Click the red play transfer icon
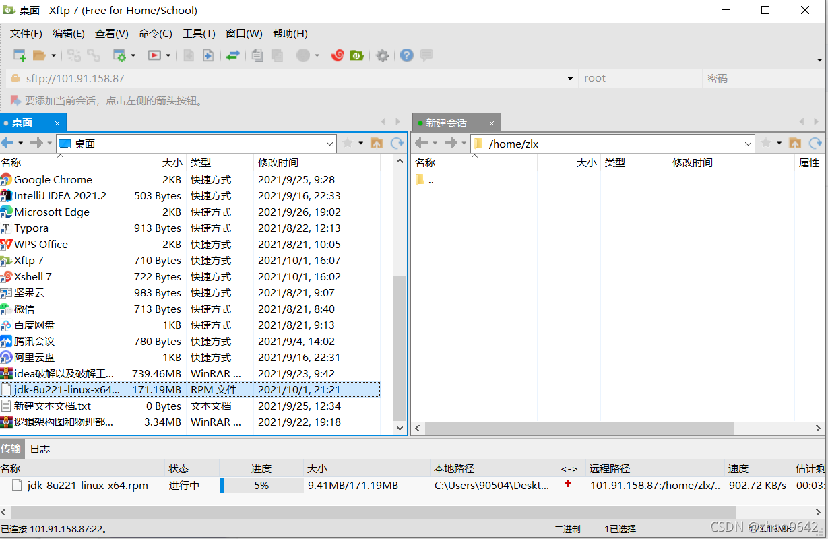This screenshot has height=539, width=828. pos(155,55)
